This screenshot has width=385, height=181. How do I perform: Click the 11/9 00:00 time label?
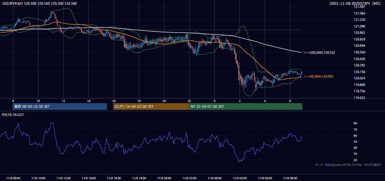[214, 178]
